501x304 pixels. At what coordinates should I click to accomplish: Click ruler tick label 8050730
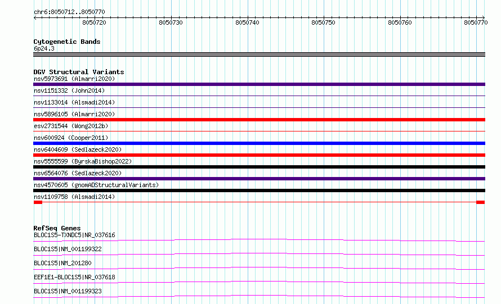tap(171, 22)
